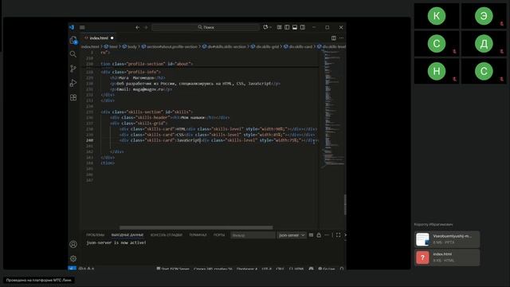This screenshot has width=510, height=287.
Task: Open div.skills-grid breadcrumb
Action: (x=265, y=47)
